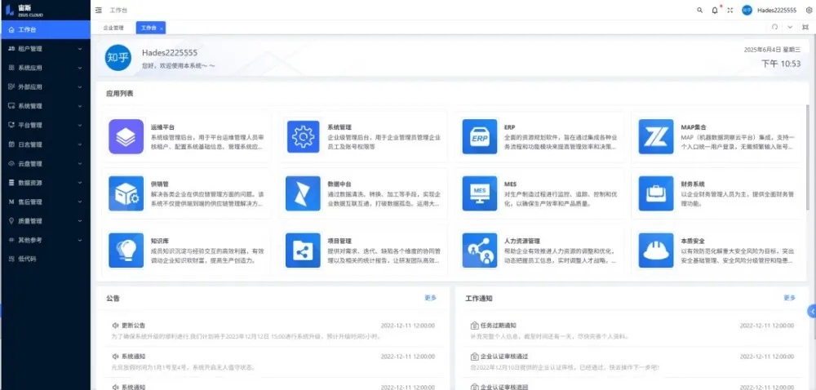Screen dimensions: 816x390
Task: Expand the 租户管理 sidebar chevron
Action: [x=80, y=49]
